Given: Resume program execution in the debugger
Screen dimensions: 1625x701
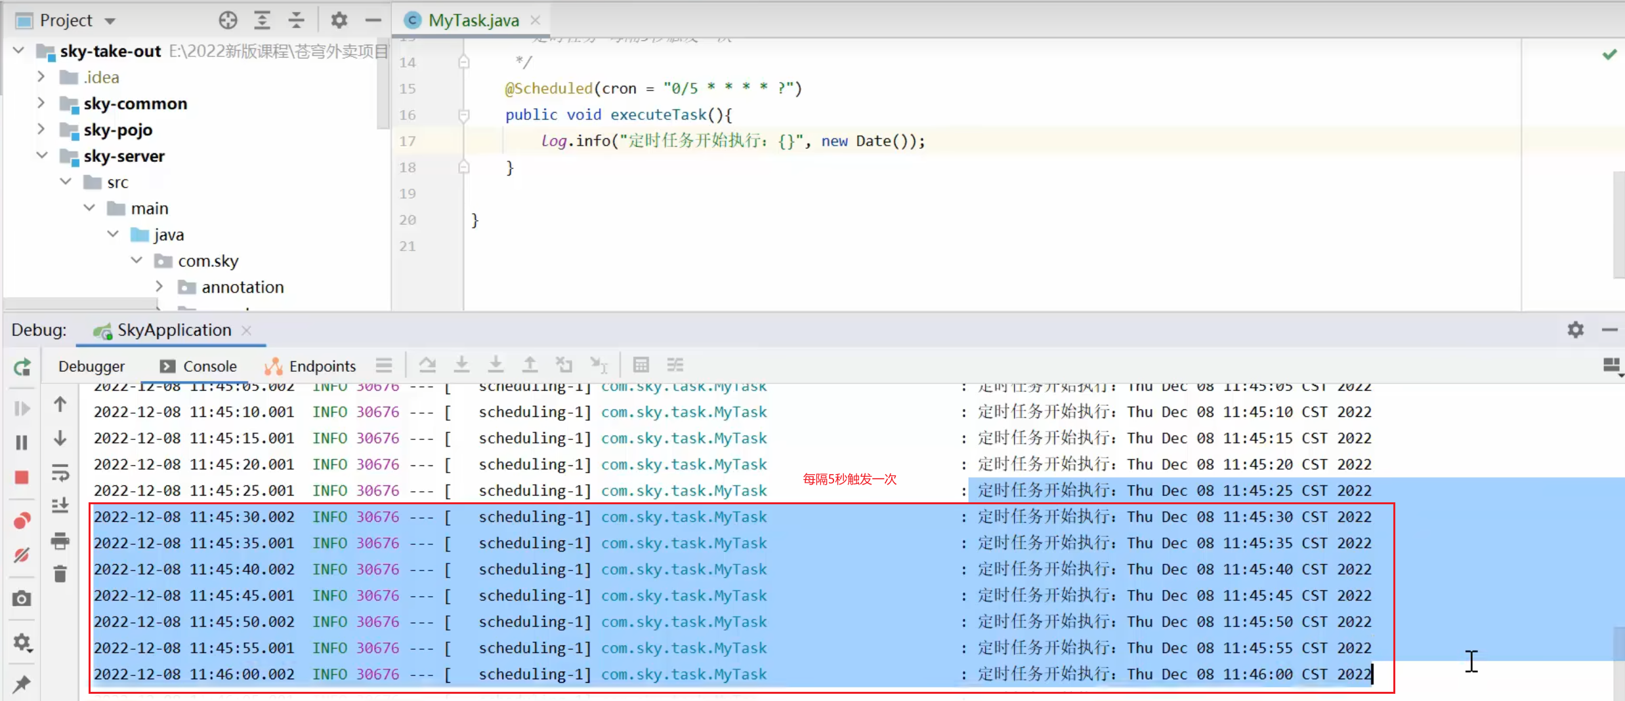Looking at the screenshot, I should pos(22,408).
